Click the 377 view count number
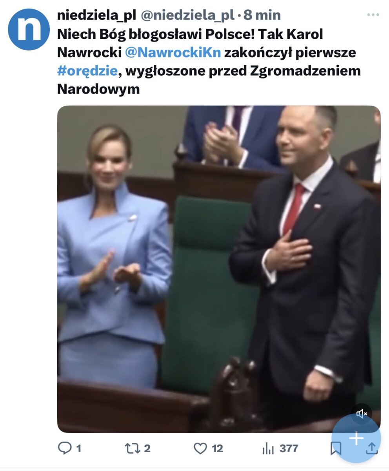Image resolution: width=389 pixels, height=471 pixels. (x=289, y=448)
